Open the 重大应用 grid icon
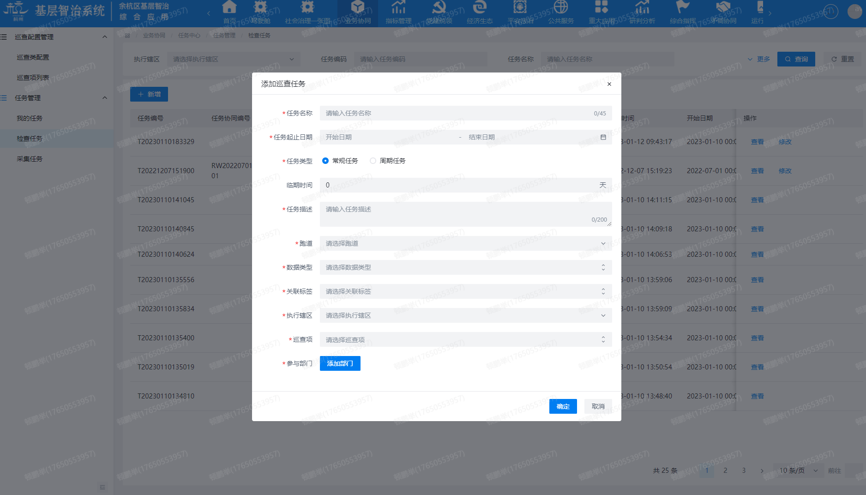Image resolution: width=866 pixels, height=495 pixels. click(601, 7)
